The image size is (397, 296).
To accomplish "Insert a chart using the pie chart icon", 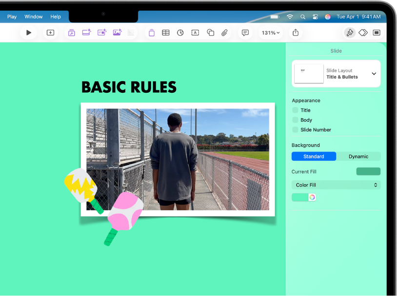I will pyautogui.click(x=180, y=32).
